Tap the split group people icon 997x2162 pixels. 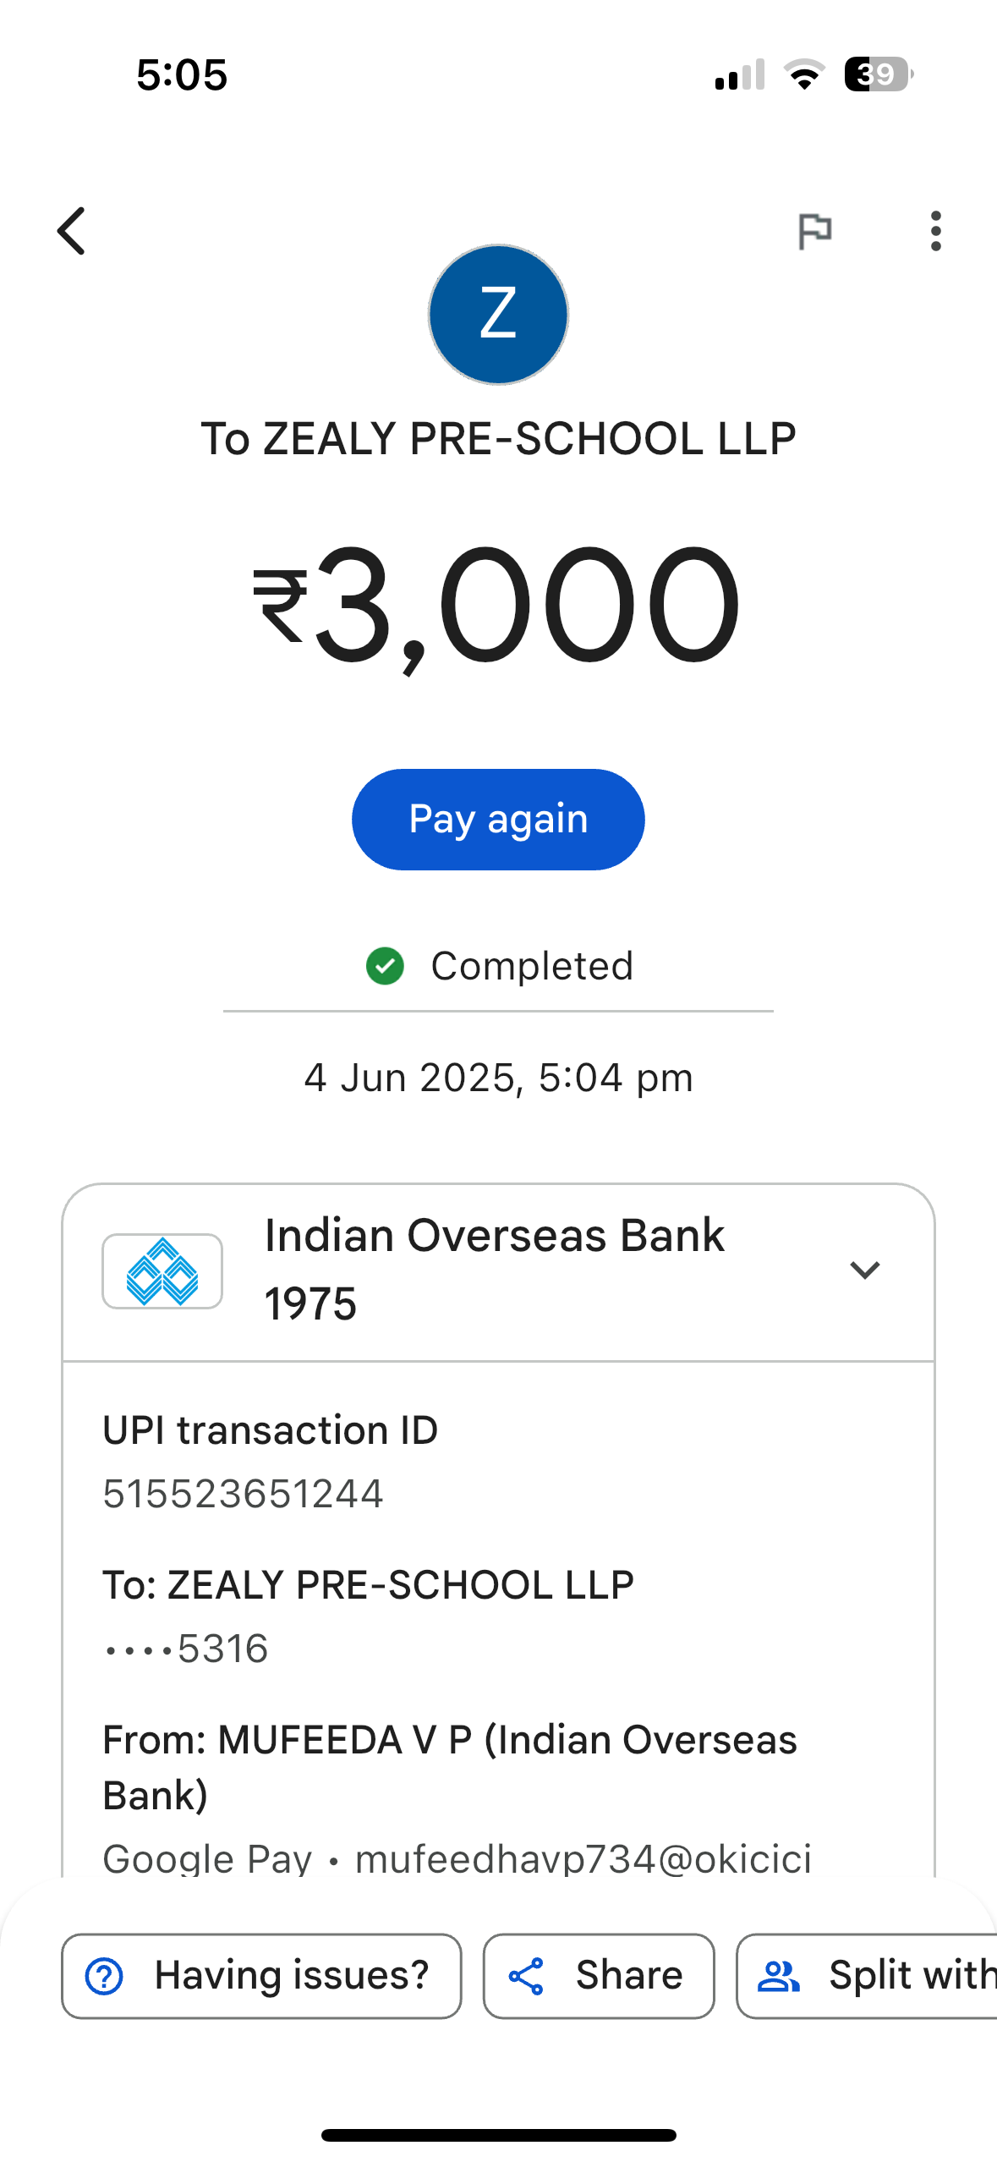coord(778,1977)
